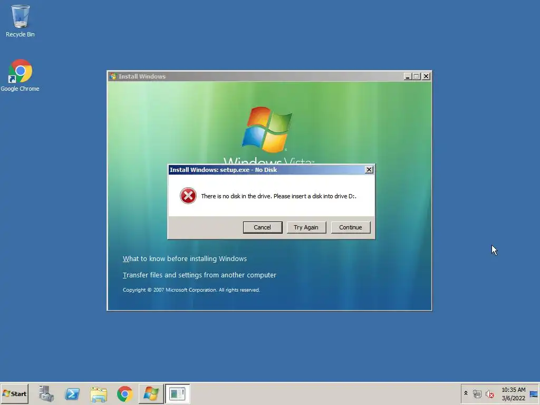
Task: Click the Install Windows title bar icon
Action: [x=113, y=76]
